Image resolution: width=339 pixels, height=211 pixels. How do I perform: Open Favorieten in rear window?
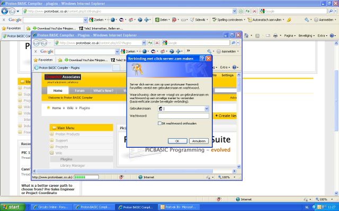pyautogui.click(x=11, y=28)
